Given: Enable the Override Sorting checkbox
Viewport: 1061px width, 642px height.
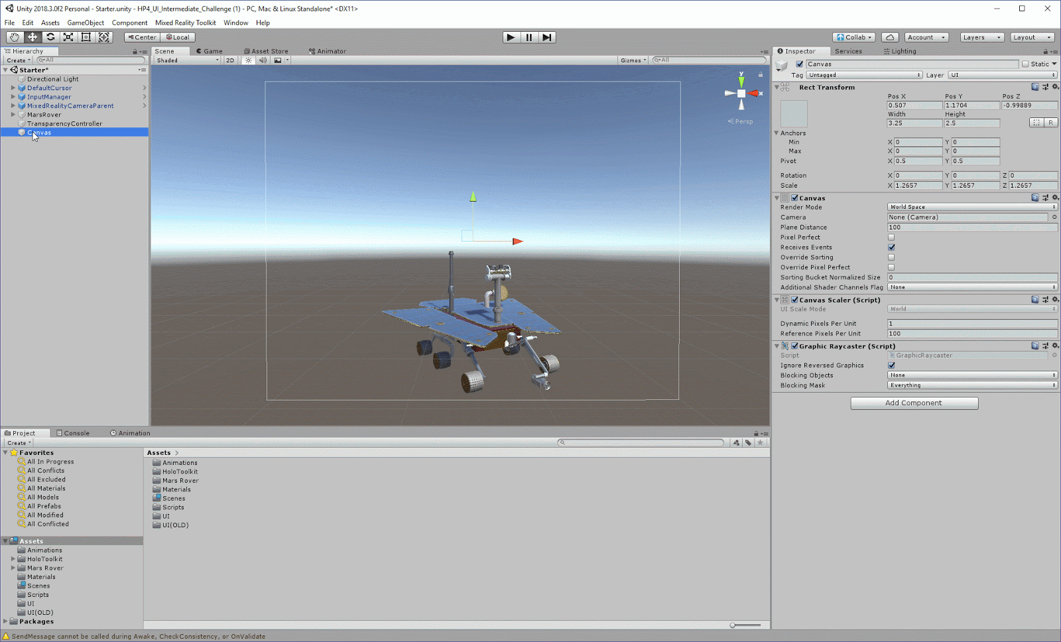Looking at the screenshot, I should tap(891, 257).
